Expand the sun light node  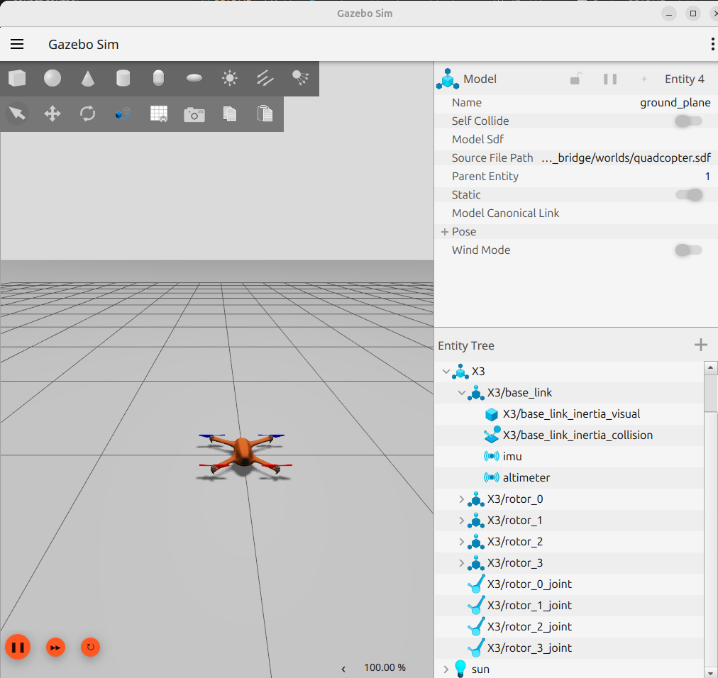[446, 669]
